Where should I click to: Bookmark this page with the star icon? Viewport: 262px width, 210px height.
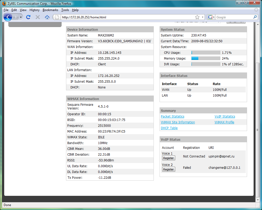pyautogui.click(x=197, y=17)
